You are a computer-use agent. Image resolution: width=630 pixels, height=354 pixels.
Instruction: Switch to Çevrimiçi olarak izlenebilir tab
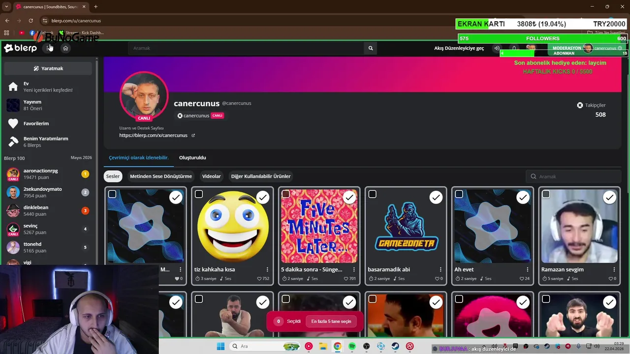tap(139, 158)
